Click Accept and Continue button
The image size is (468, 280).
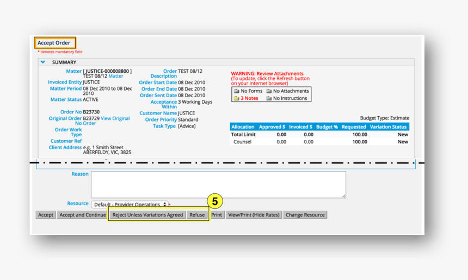[83, 215]
